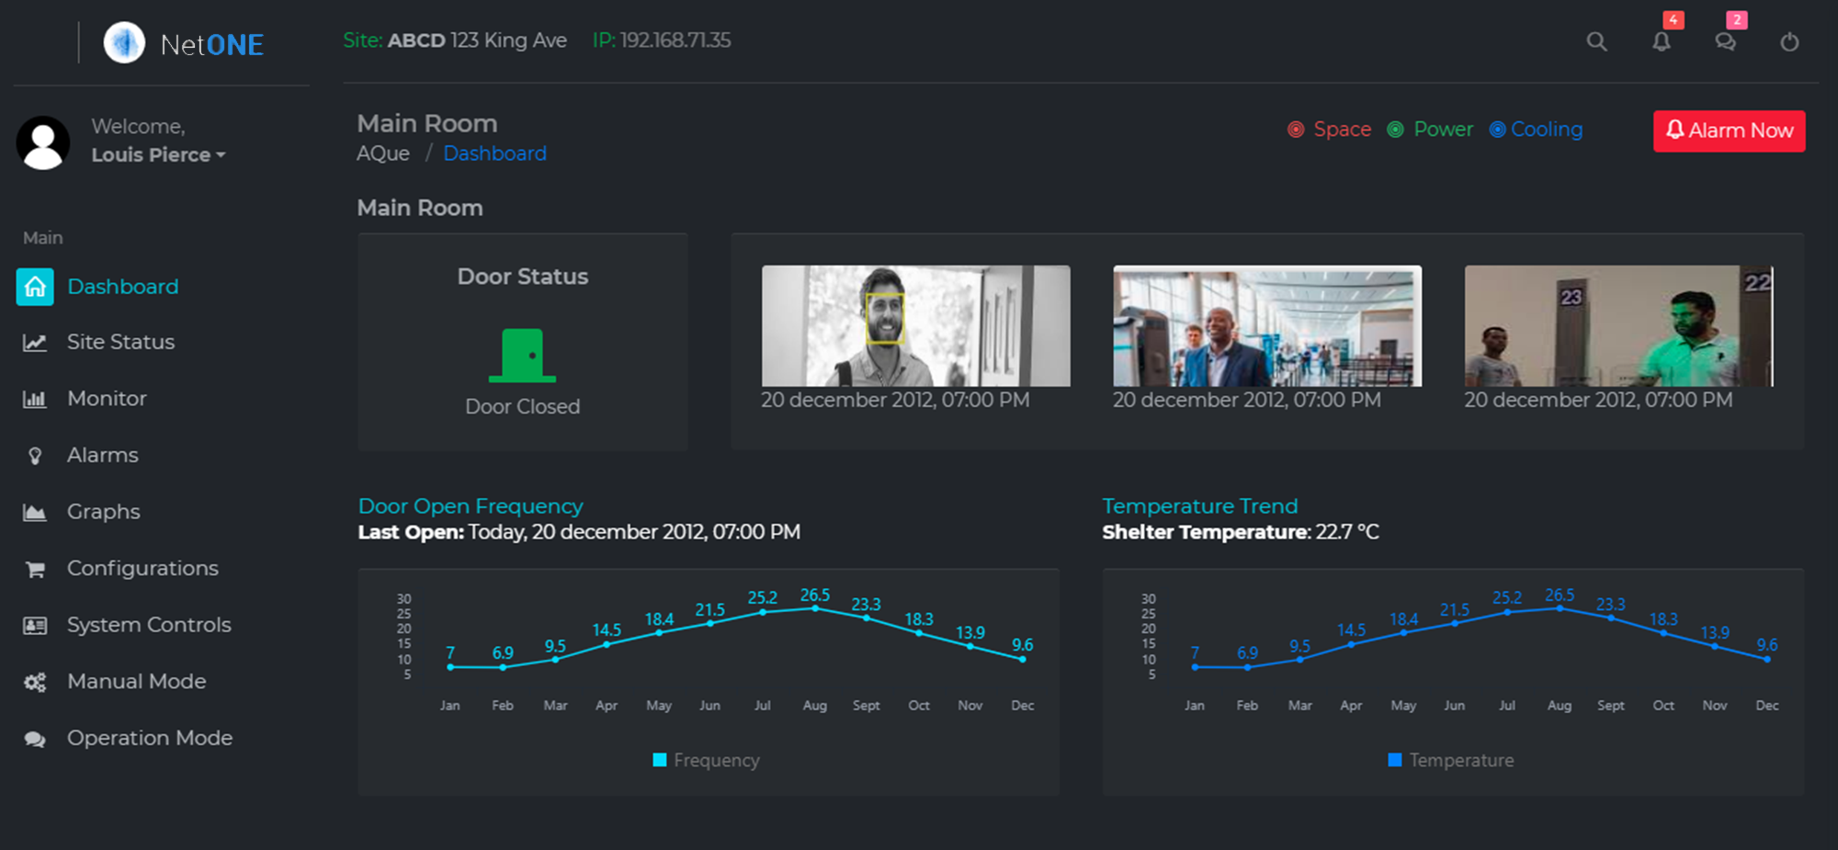Image resolution: width=1838 pixels, height=850 pixels.
Task: Select the Space radio indicator
Action: point(1296,130)
